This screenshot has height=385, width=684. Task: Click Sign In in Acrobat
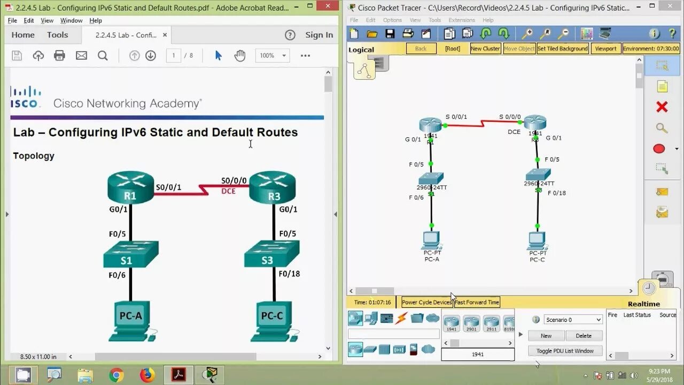[x=319, y=35]
